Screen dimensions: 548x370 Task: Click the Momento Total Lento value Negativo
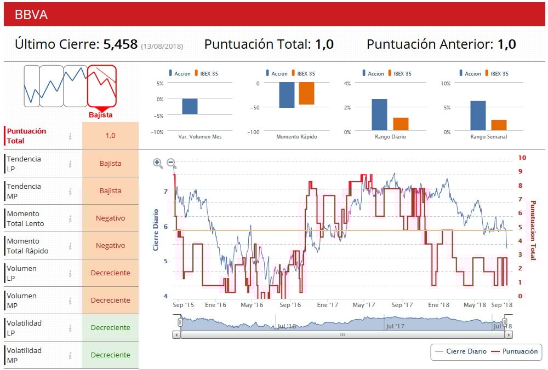coord(111,218)
